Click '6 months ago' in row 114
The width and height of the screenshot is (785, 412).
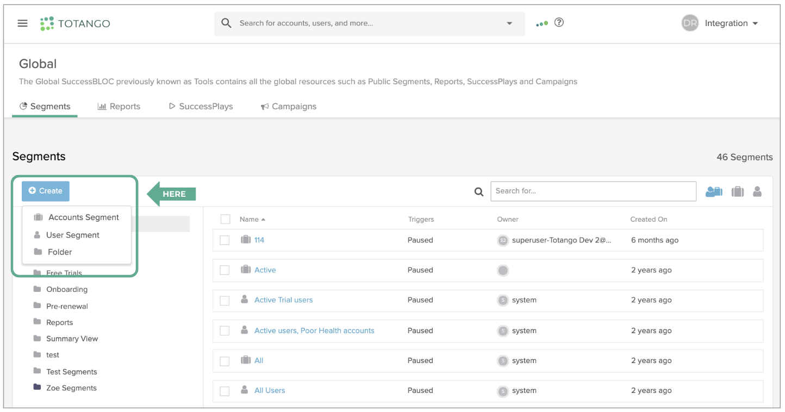point(655,240)
